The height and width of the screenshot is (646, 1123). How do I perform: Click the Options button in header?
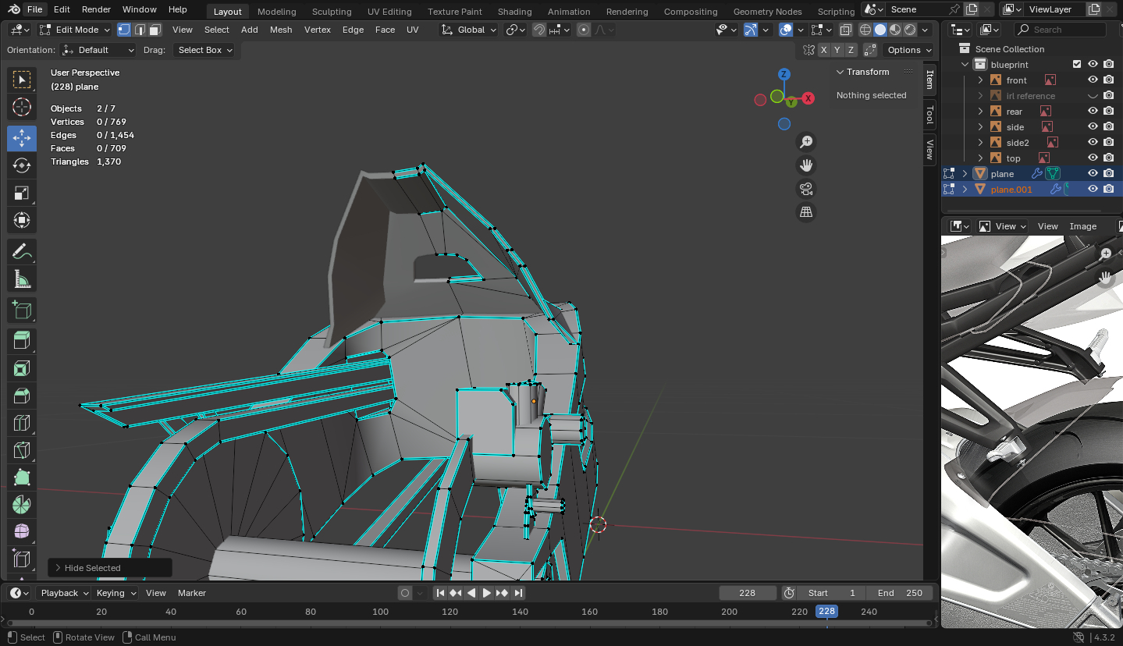[x=909, y=50]
